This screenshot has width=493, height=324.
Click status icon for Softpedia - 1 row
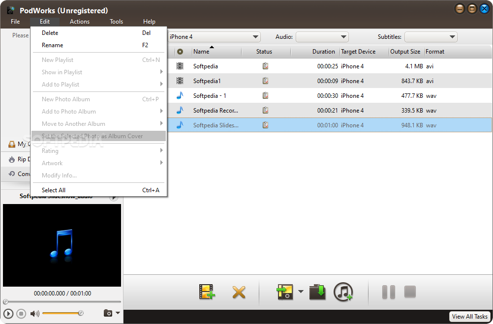pyautogui.click(x=265, y=95)
